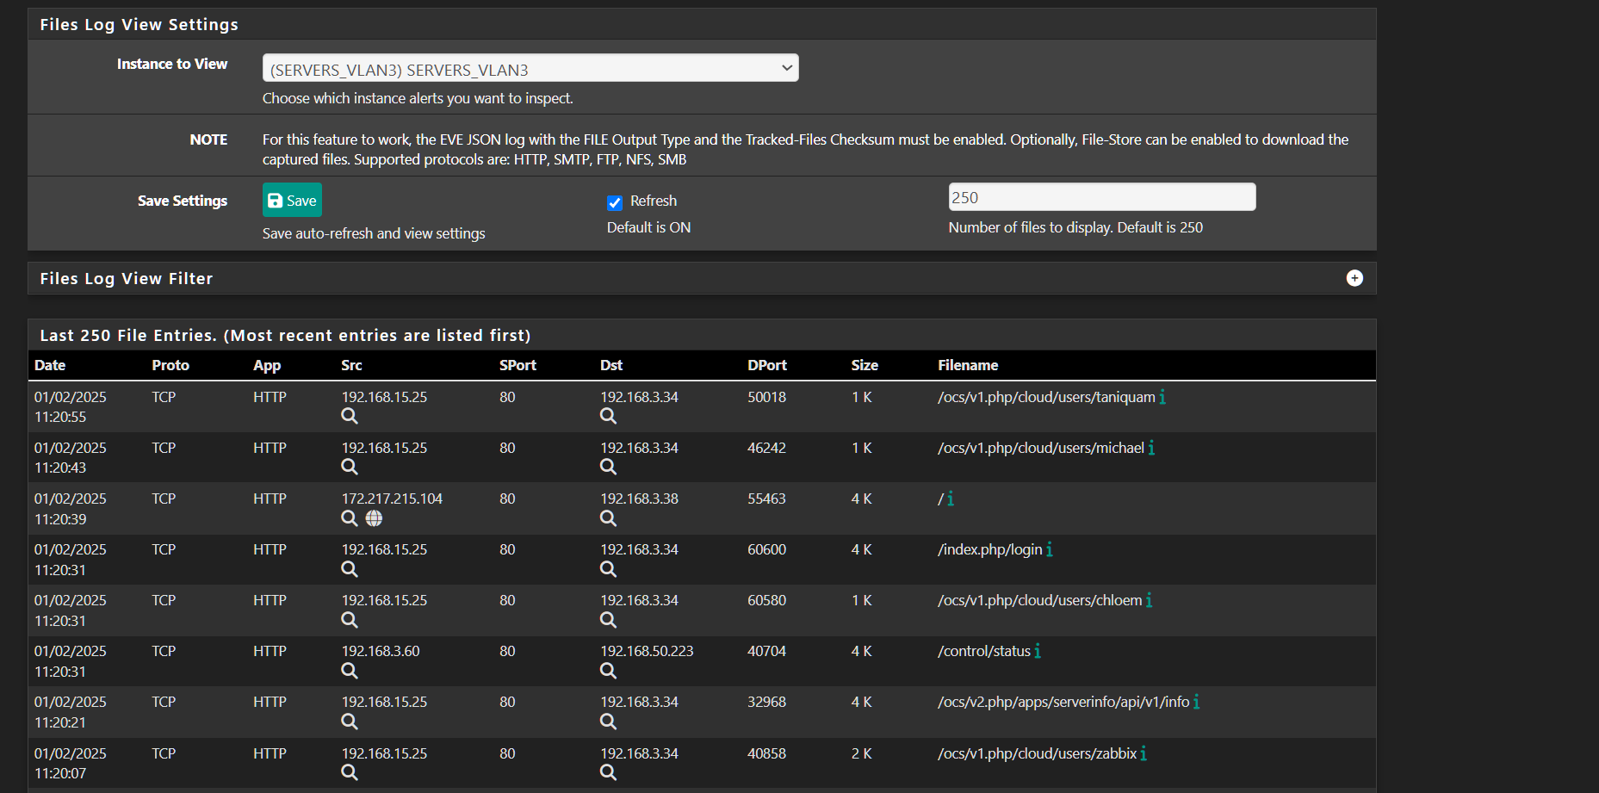Toggle the Refresh checkbox
1599x793 pixels.
pos(615,203)
